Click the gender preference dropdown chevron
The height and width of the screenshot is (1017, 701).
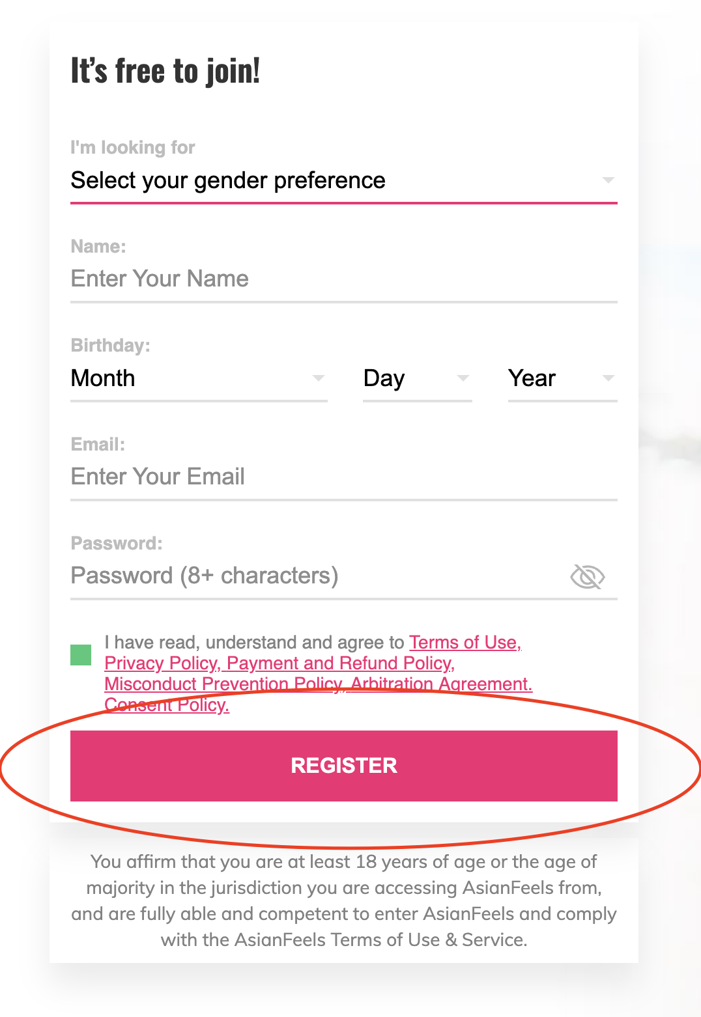(x=608, y=180)
